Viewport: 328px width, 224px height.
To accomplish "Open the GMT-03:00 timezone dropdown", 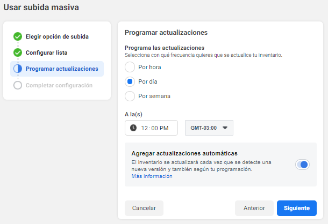I will coord(209,128).
